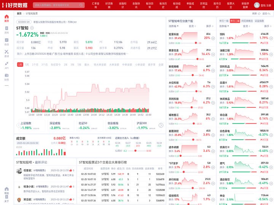Open 股市日历 top menu

click(217, 5)
